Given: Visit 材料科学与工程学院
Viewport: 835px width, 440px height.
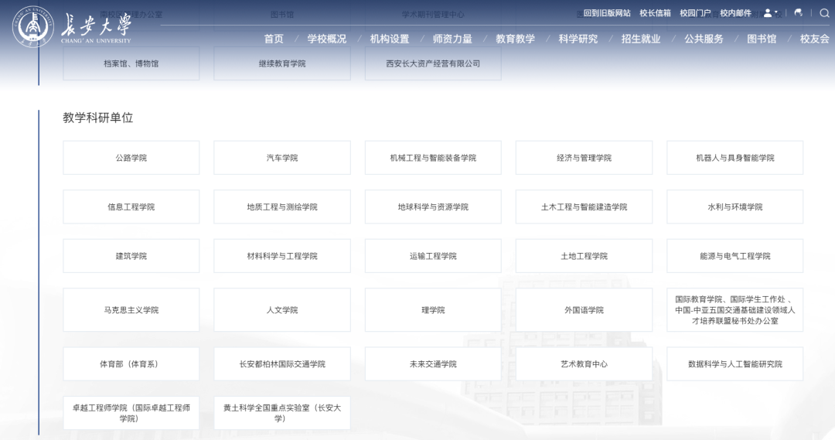Looking at the screenshot, I should click(282, 256).
